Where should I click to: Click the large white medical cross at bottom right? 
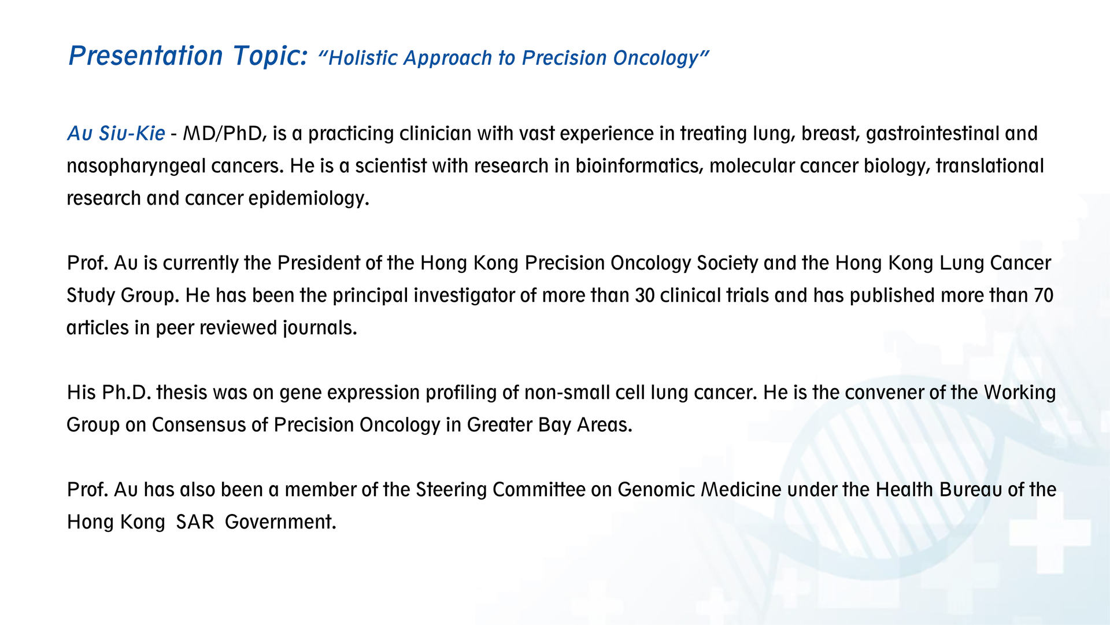[x=1049, y=535]
